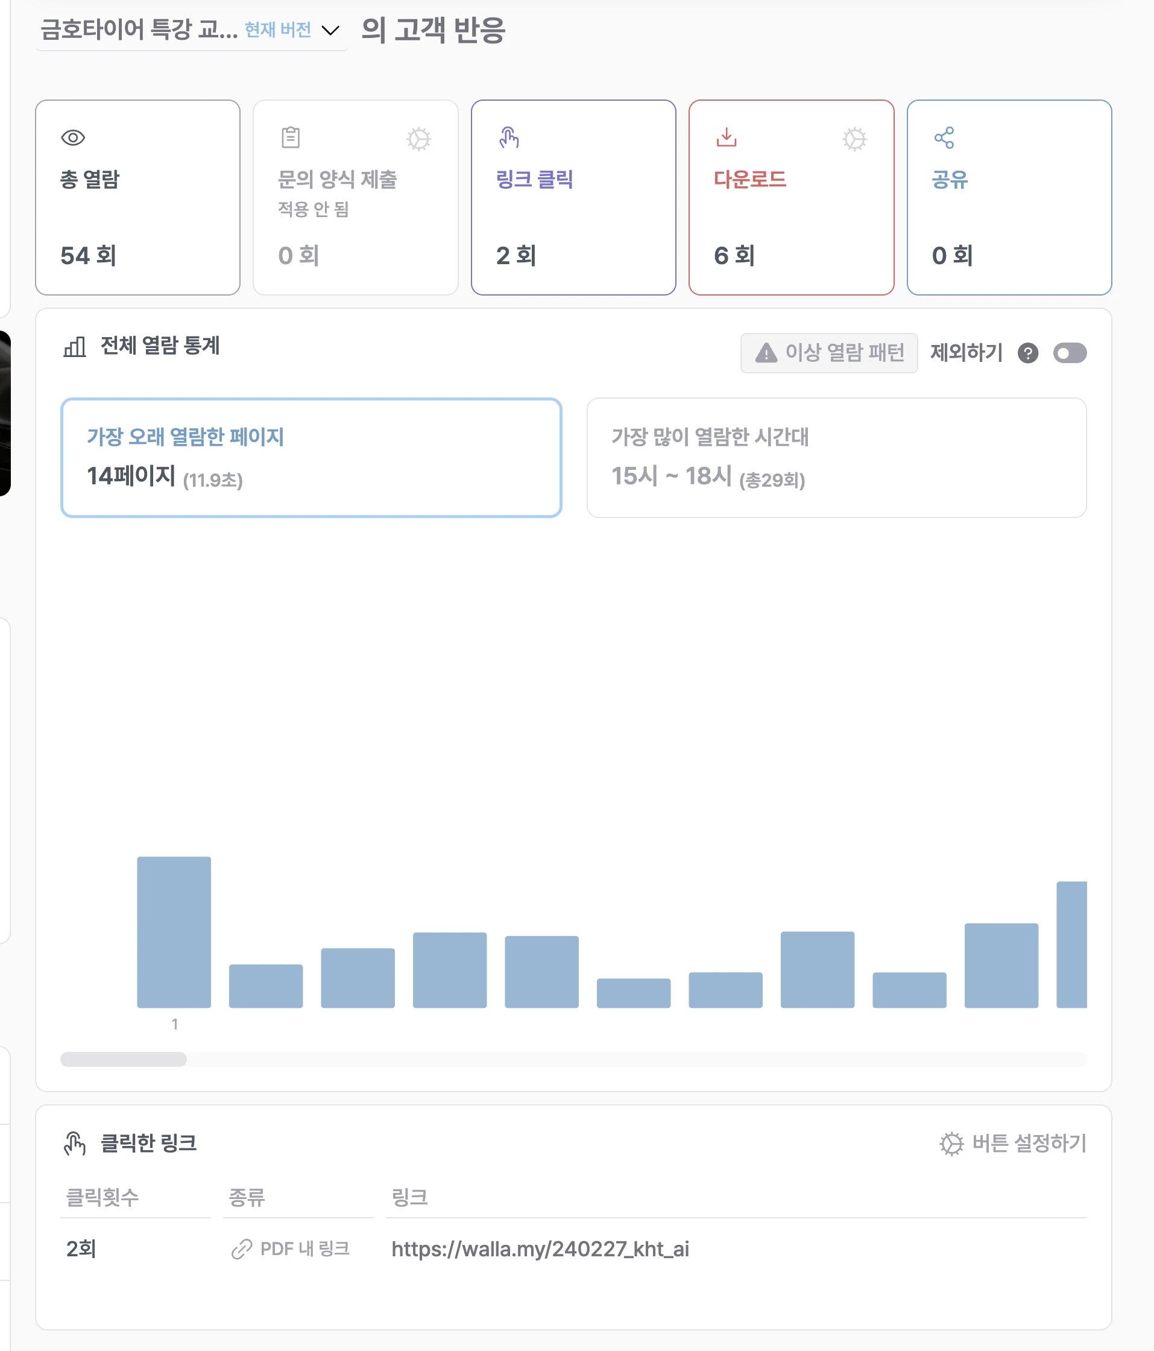Image resolution: width=1154 pixels, height=1351 pixels.
Task: Open the https://walla.my/240227_kht_ai link
Action: point(540,1248)
